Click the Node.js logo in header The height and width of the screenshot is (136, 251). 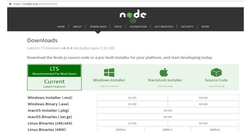(x=133, y=16)
